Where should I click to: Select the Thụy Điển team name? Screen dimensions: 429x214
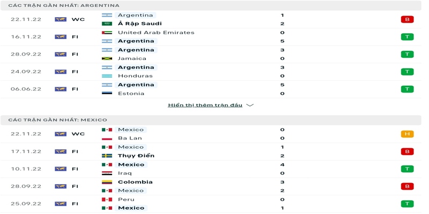pos(136,156)
